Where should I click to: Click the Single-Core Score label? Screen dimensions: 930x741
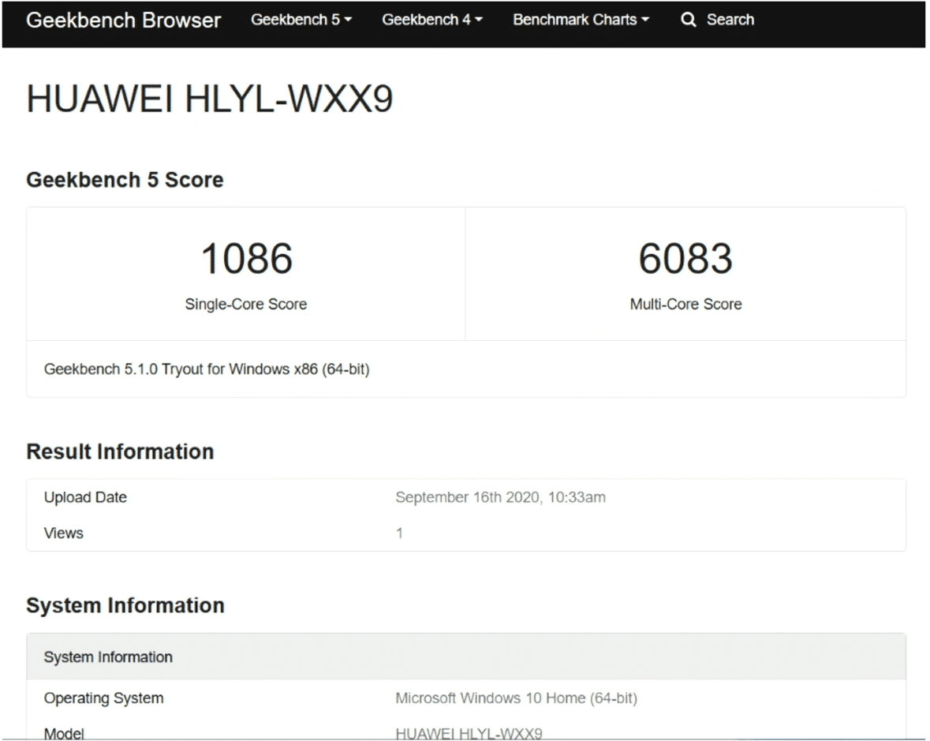coord(246,305)
